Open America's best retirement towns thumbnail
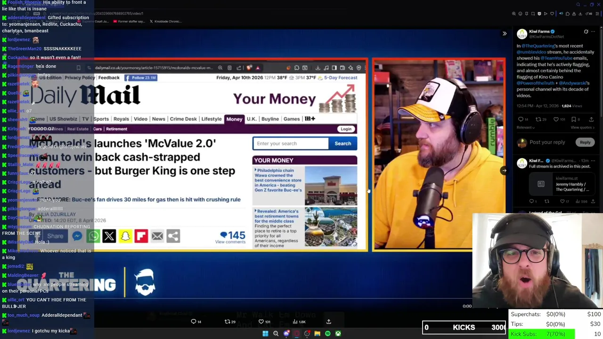 (x=331, y=227)
